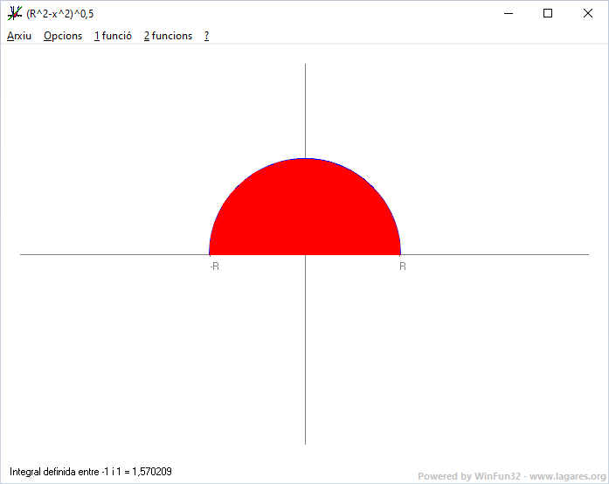Click the integral definida result text
The image size is (609, 484).
pos(91,472)
